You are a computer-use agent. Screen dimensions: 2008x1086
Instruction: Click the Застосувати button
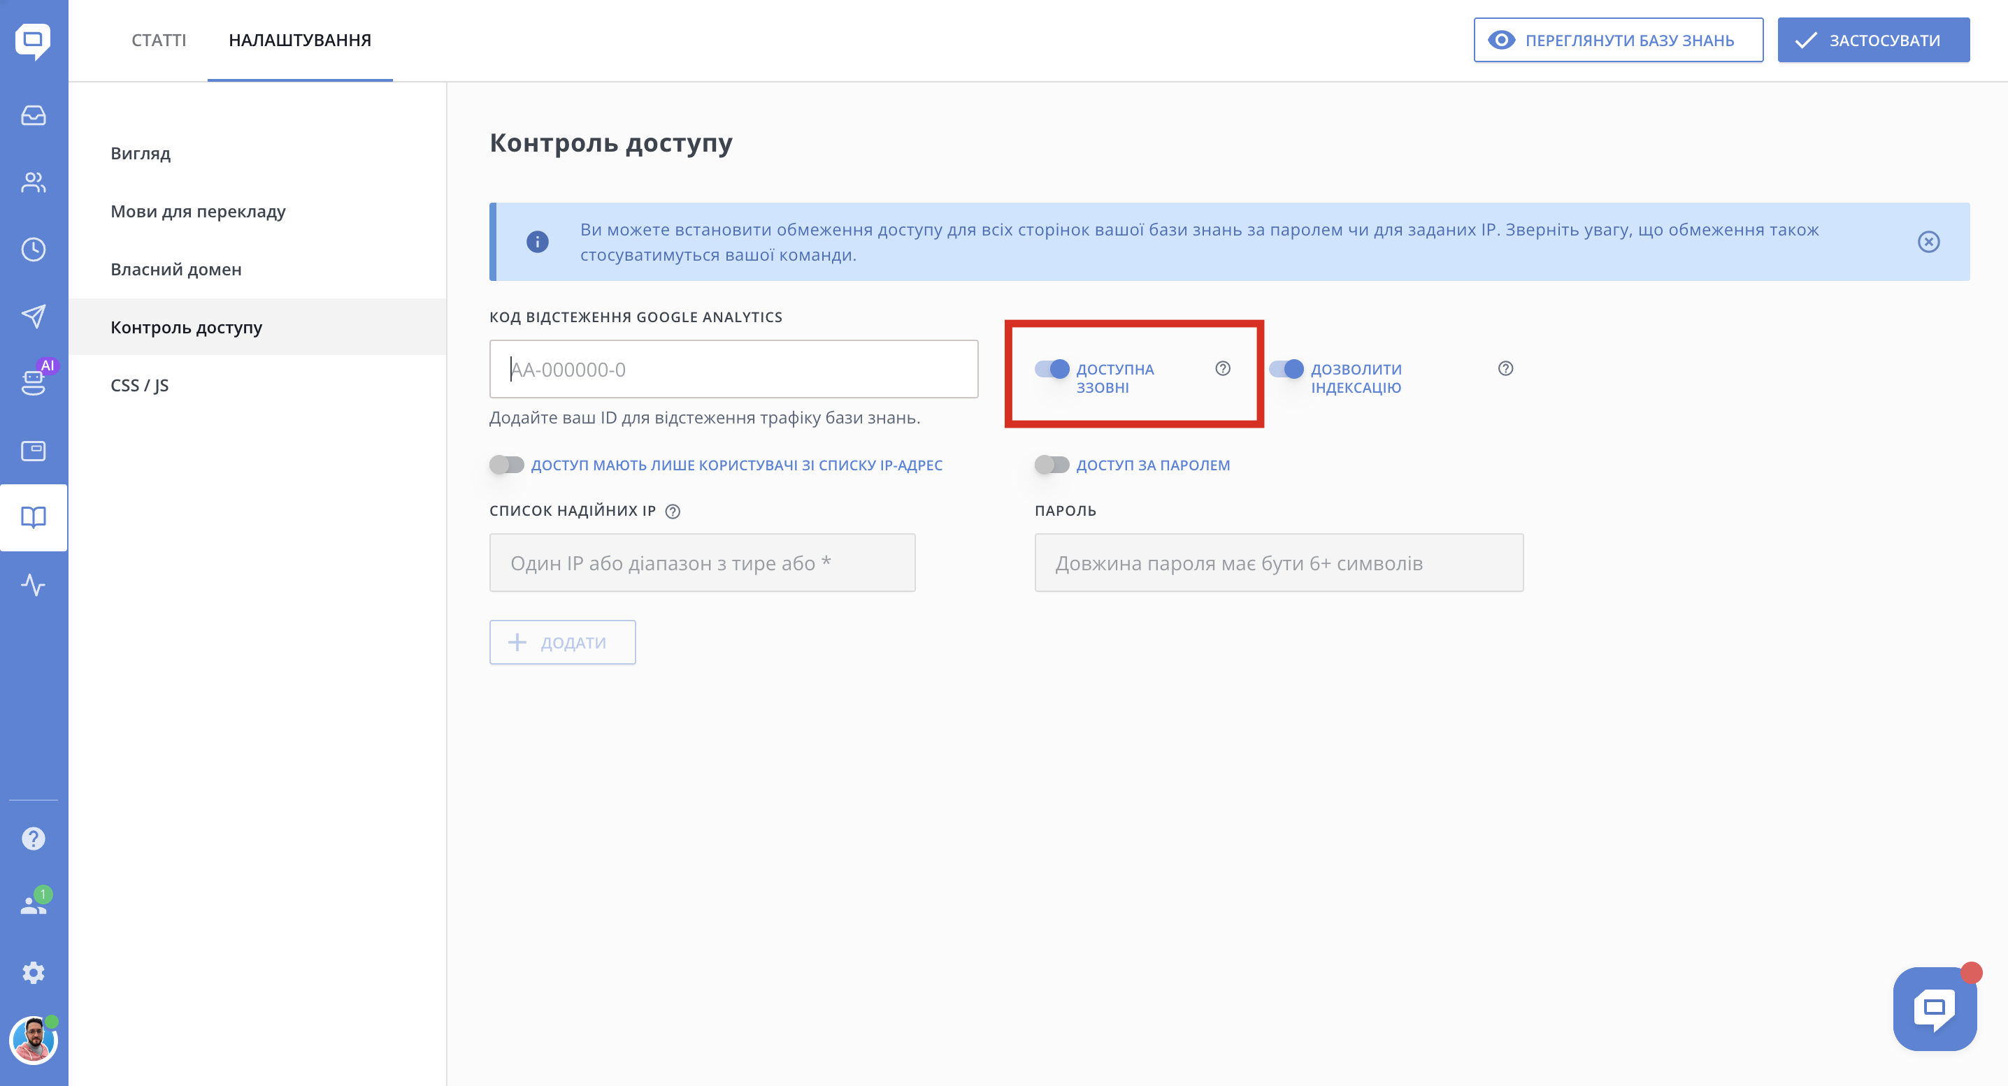click(x=1873, y=40)
